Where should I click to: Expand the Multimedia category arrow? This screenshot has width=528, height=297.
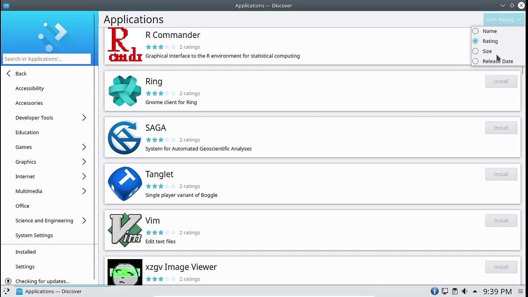coord(84,191)
